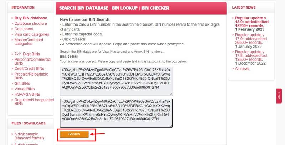The height and width of the screenshot is (145, 285).
Task: Open the All news link
Action: point(242,69)
